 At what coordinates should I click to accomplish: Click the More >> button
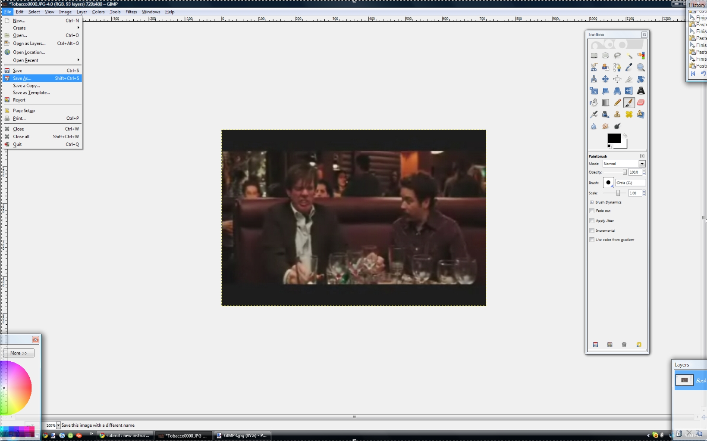(19, 353)
